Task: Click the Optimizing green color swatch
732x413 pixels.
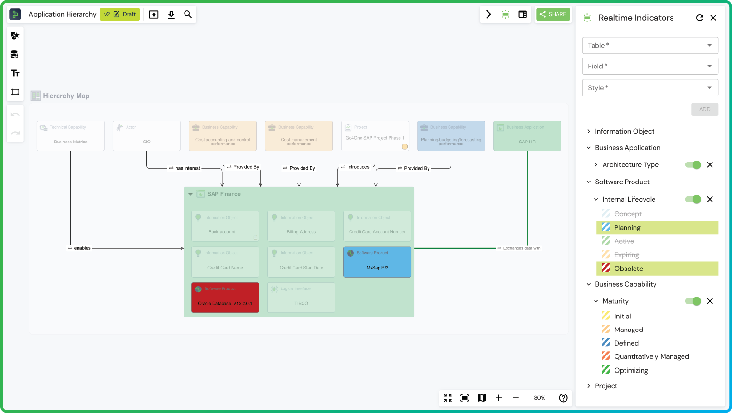Action: tap(605, 370)
